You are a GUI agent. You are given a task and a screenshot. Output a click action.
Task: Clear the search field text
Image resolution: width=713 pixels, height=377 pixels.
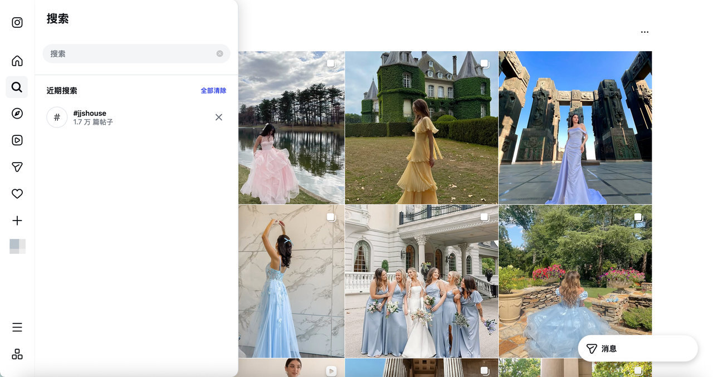220,54
